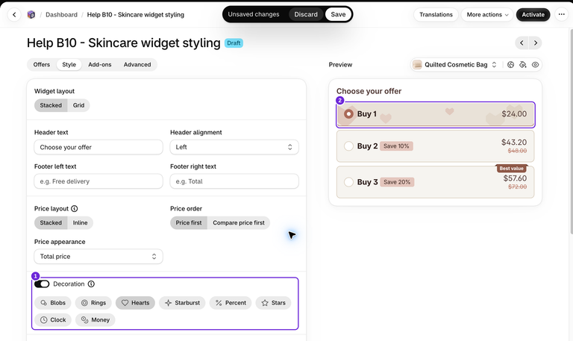Click the struck-through $48.00 price
Screen dimensions: 573x341
518,151
